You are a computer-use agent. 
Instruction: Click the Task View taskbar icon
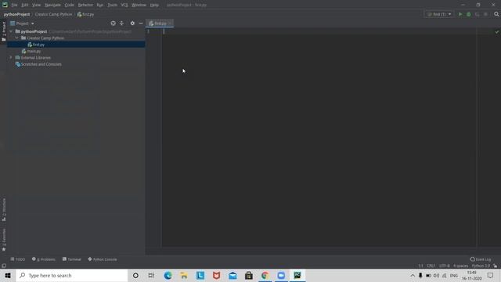pos(151,275)
